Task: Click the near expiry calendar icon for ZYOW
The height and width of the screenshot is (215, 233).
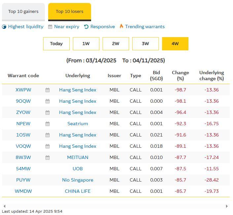Action: coord(48,113)
